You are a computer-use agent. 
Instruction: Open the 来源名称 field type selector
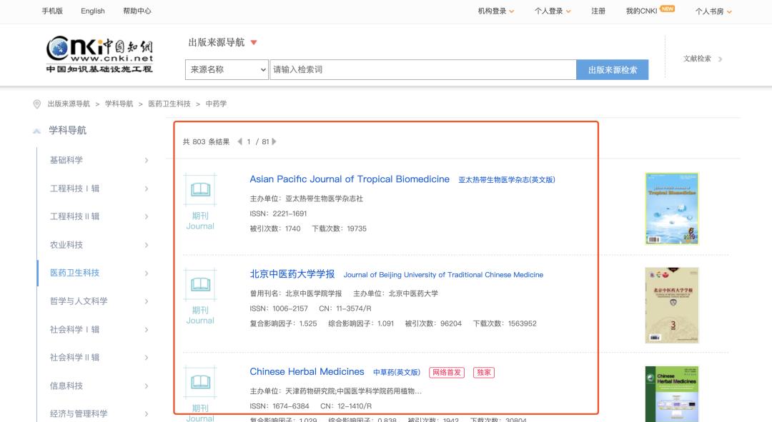pos(227,69)
